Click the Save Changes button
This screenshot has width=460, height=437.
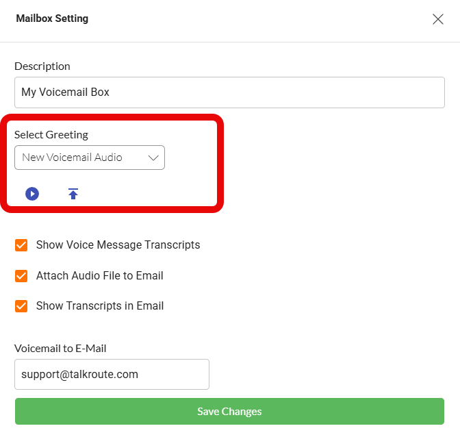(229, 412)
